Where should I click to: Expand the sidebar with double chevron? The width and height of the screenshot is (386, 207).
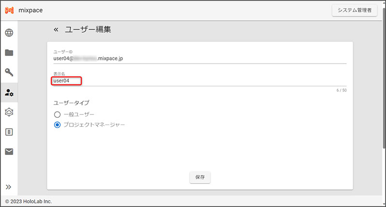(9, 187)
